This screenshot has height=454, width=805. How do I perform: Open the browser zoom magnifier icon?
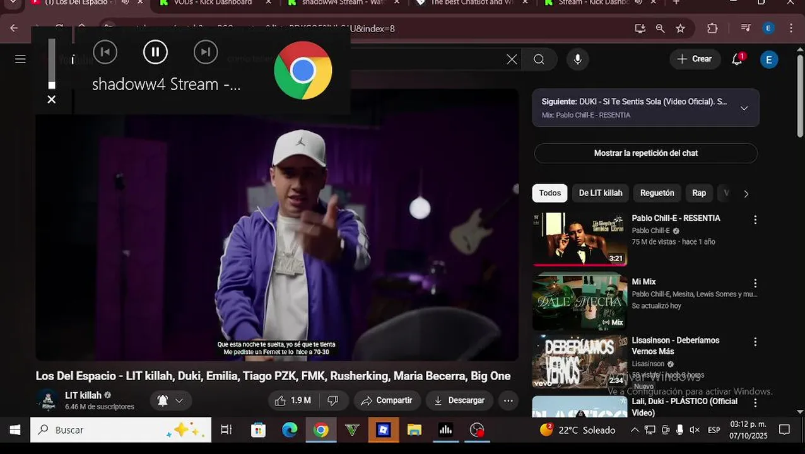point(660,28)
